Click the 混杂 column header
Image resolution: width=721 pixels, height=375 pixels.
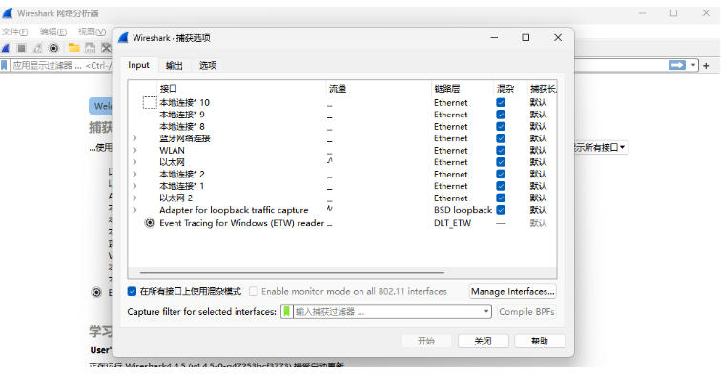[505, 89]
